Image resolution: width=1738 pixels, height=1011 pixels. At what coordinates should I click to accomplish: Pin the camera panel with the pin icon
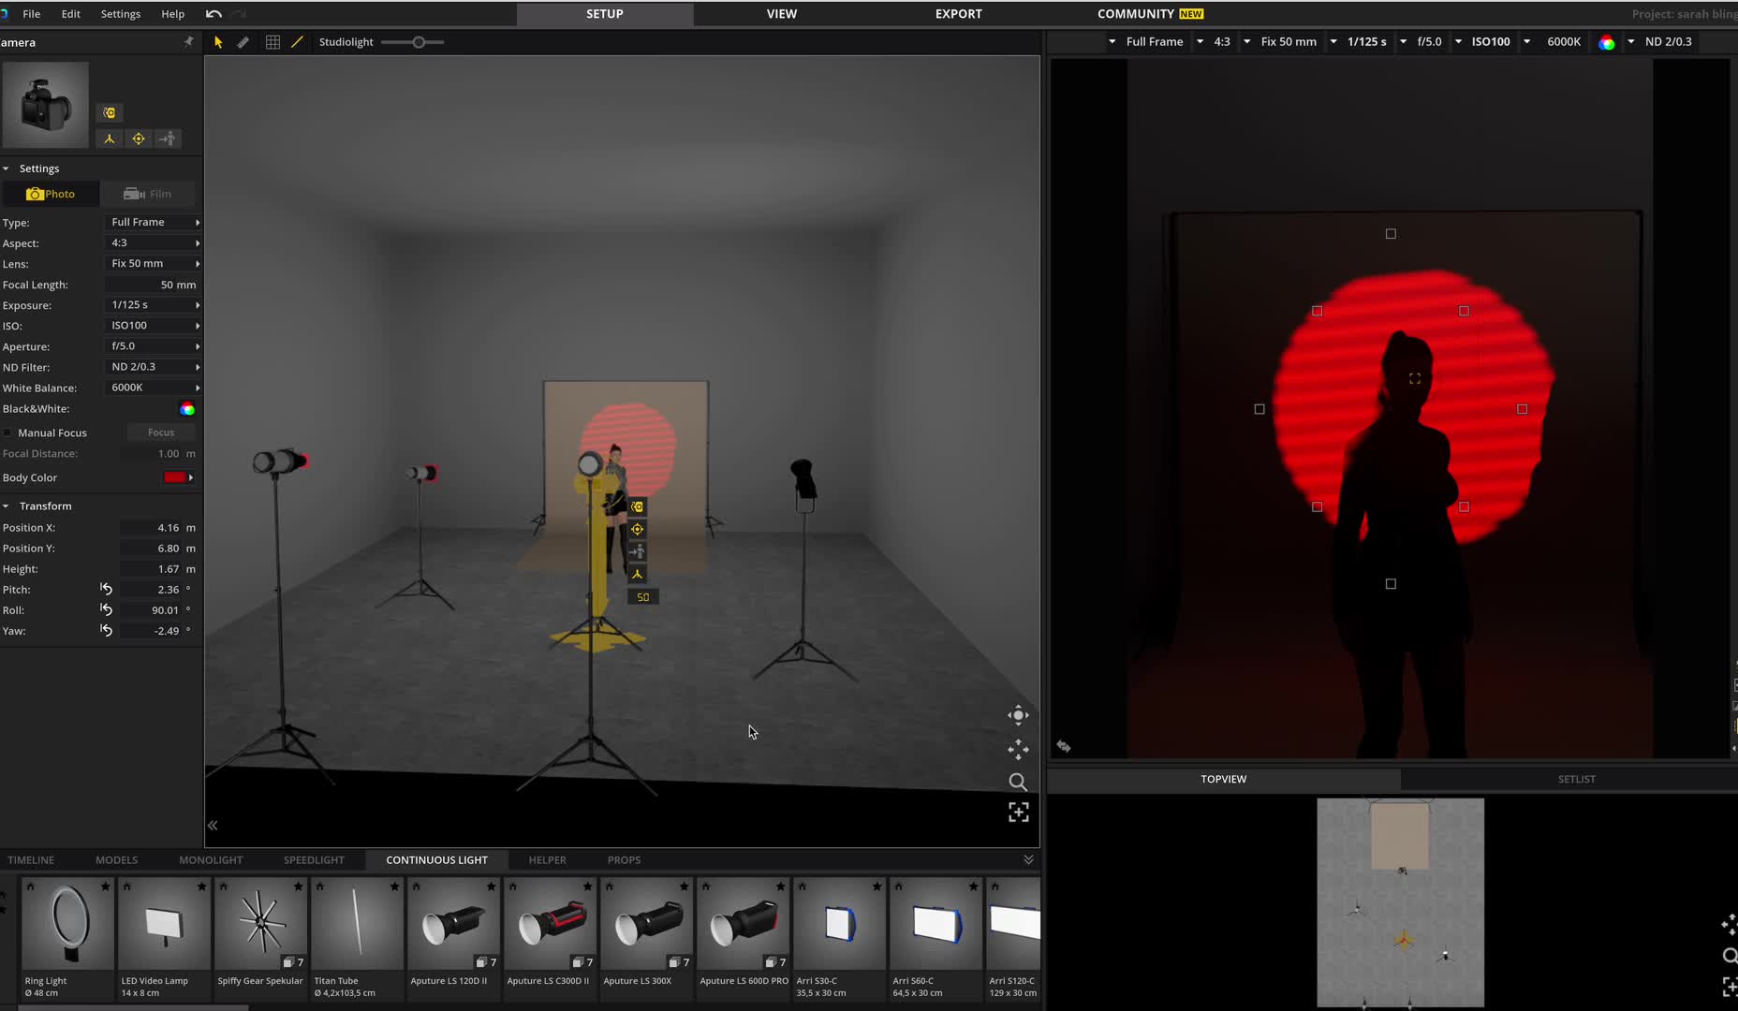click(x=188, y=42)
